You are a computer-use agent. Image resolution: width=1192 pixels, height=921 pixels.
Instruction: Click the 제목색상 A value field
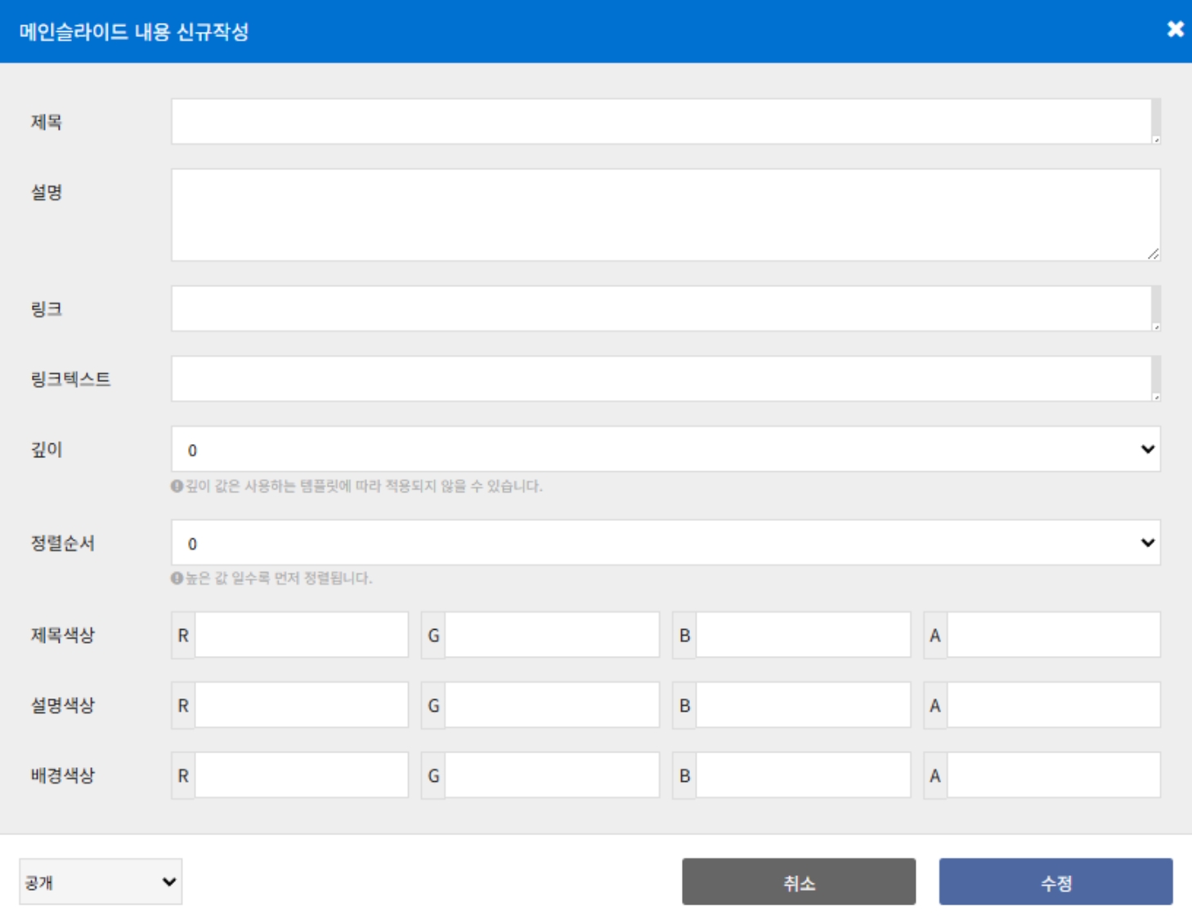coord(1053,635)
